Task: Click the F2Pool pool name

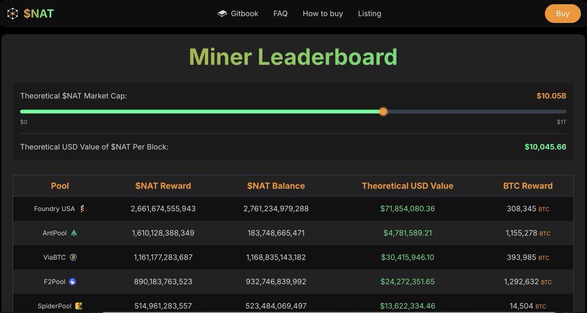Action: 55,282
